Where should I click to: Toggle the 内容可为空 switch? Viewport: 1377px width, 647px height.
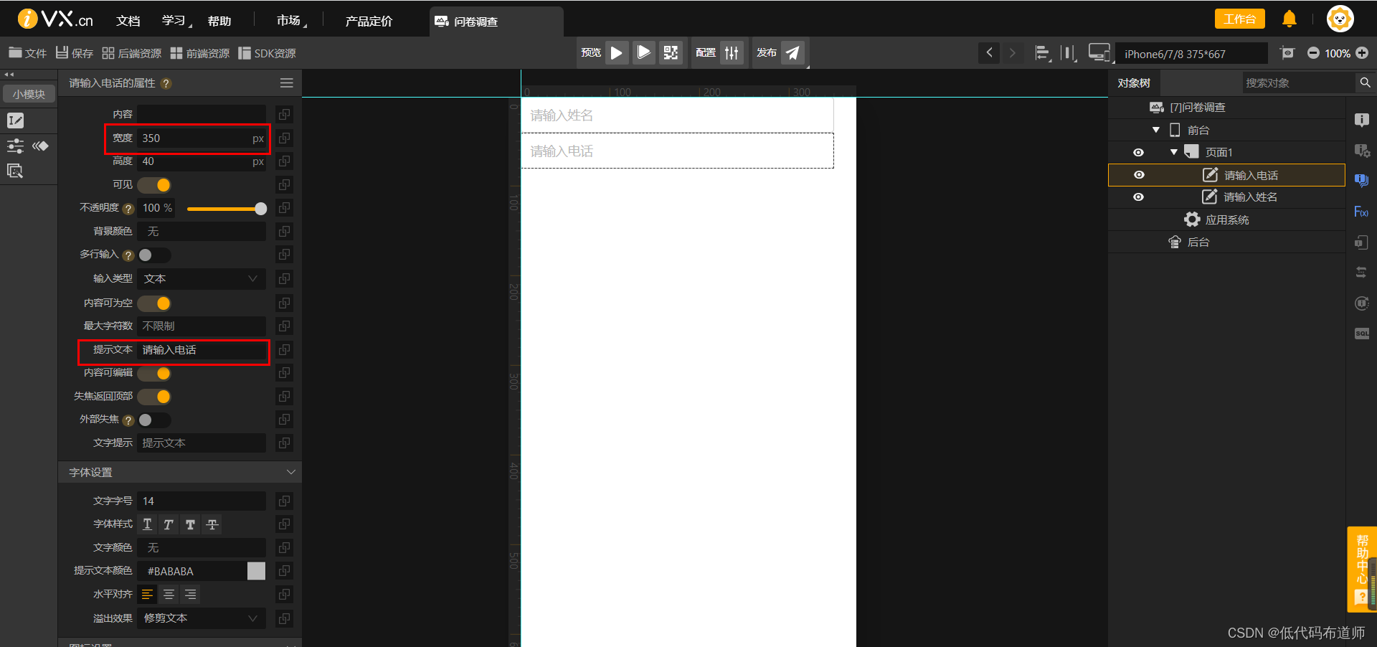[x=154, y=303]
